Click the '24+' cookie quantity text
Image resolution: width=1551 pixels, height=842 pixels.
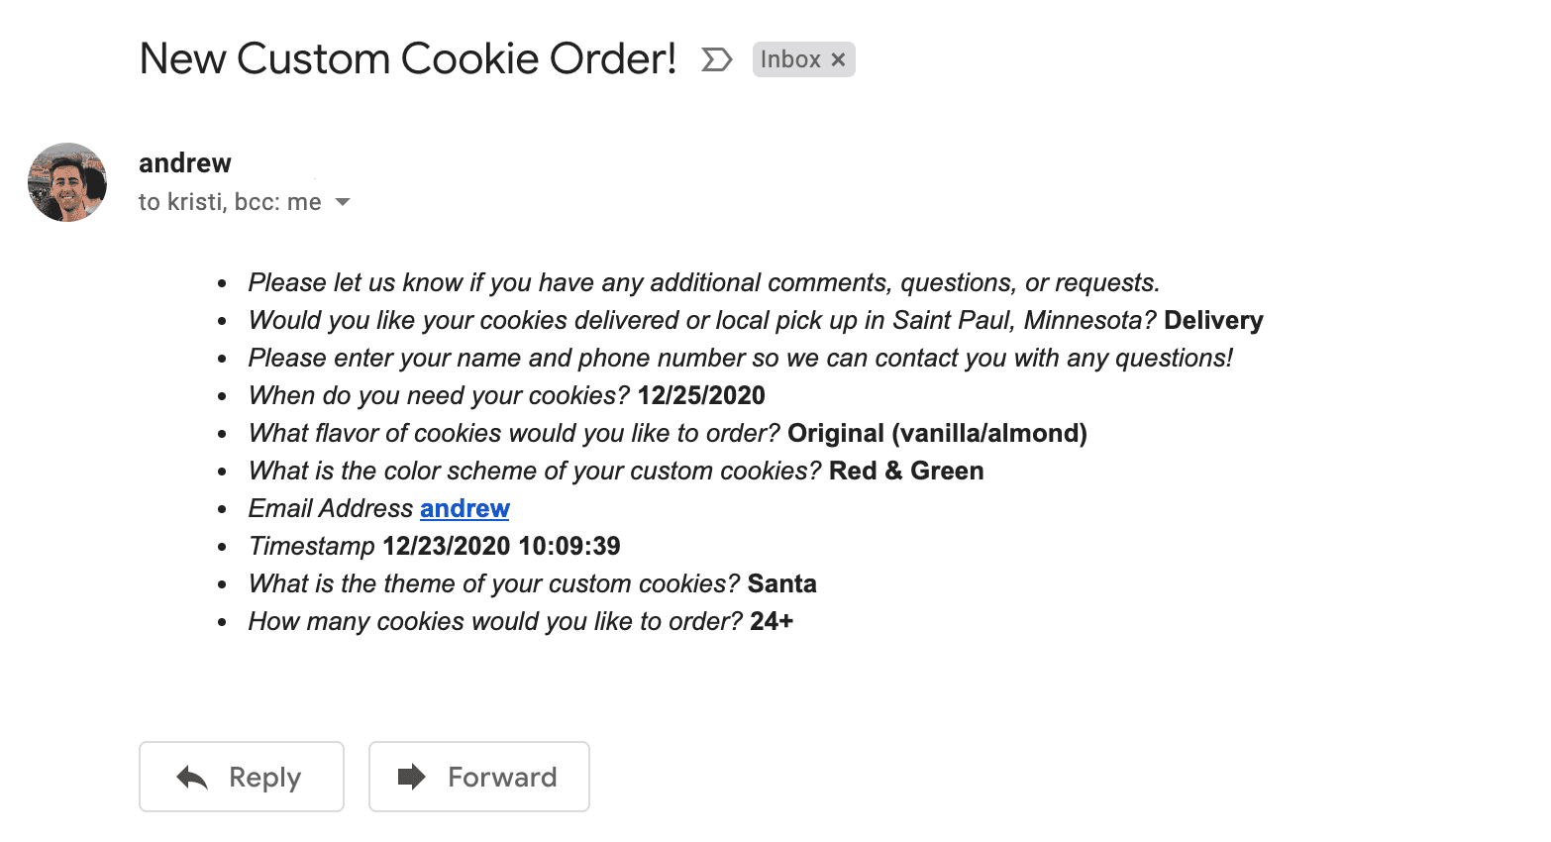pos(772,621)
